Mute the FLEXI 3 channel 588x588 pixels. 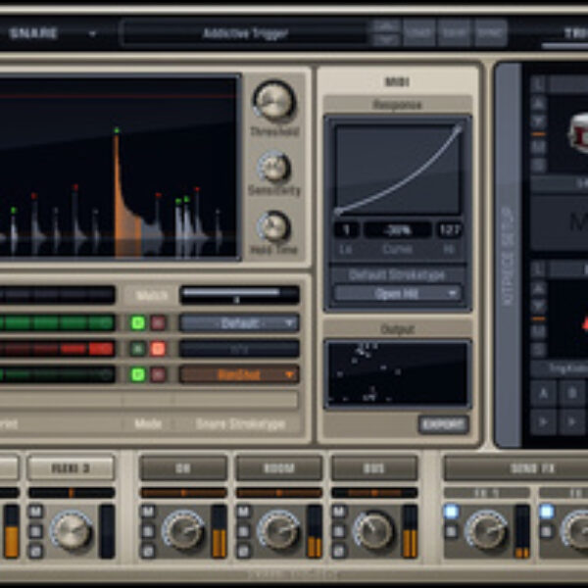coord(35,512)
